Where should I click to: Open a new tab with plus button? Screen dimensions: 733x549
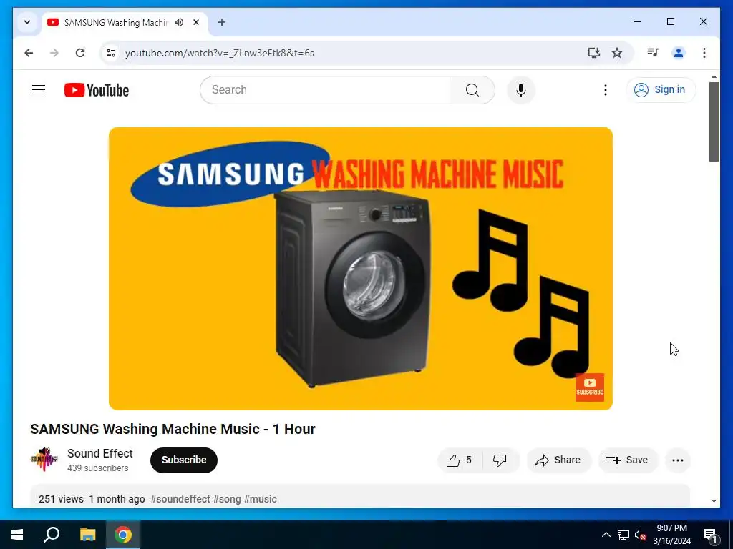(x=222, y=22)
